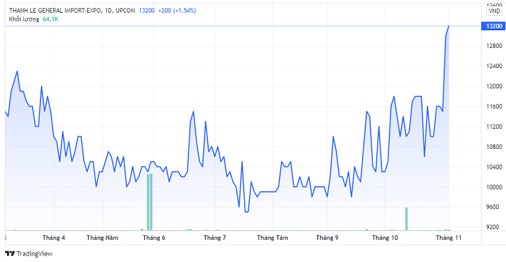Screen dimensions: 506x262
Task: Click the 9200 price axis label
Action: (494, 227)
